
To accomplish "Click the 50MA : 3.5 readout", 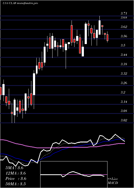I will click(x=16, y=184).
